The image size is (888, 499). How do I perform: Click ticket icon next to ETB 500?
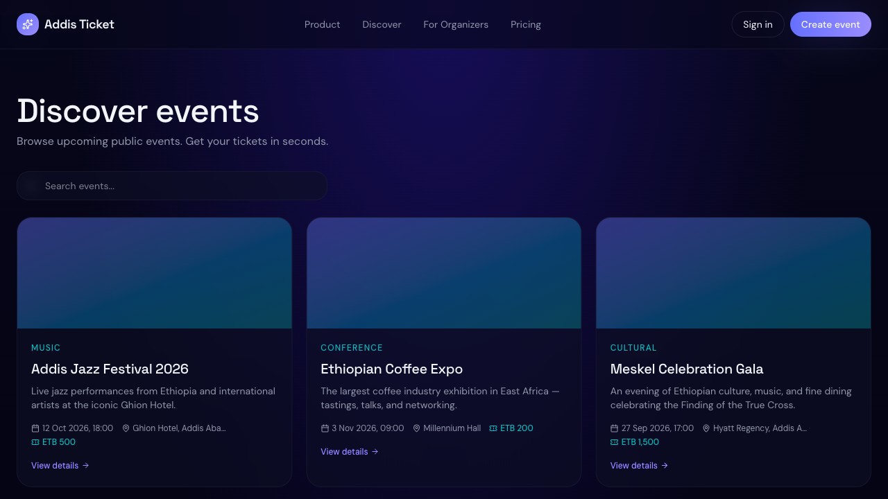(x=35, y=442)
